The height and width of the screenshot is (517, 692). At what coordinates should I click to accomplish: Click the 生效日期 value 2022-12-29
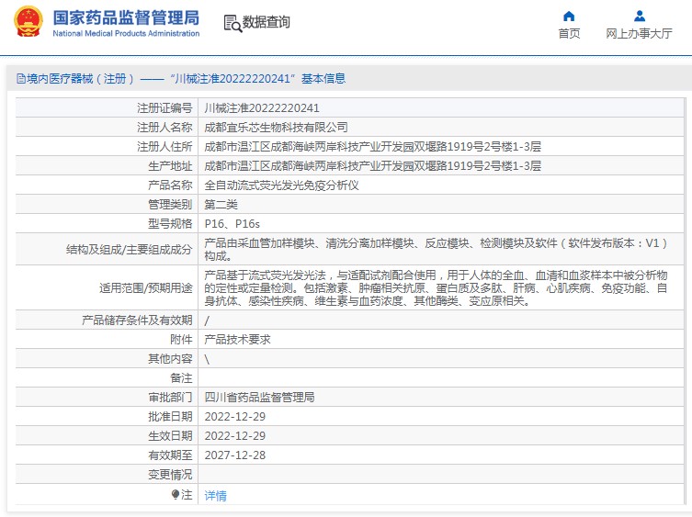point(234,436)
